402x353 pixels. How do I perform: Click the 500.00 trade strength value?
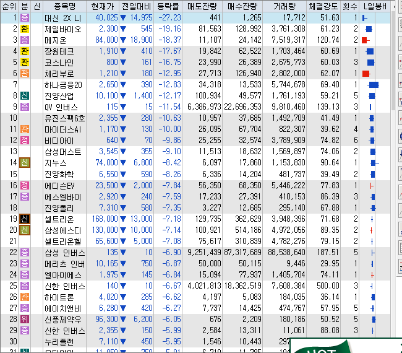coord(328,286)
